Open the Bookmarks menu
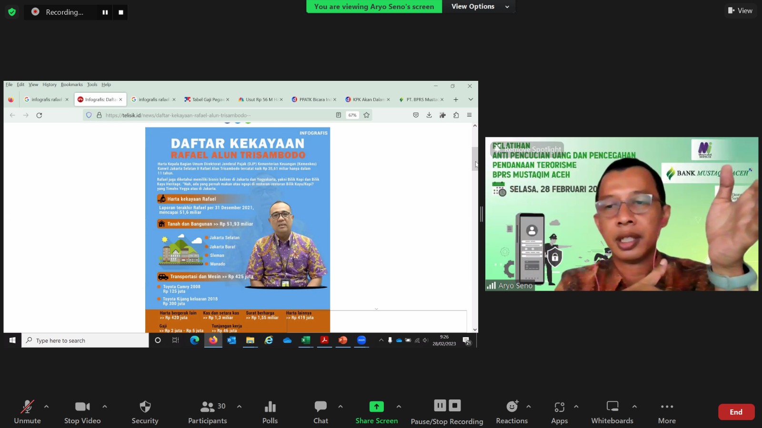The height and width of the screenshot is (428, 762). pos(71,84)
